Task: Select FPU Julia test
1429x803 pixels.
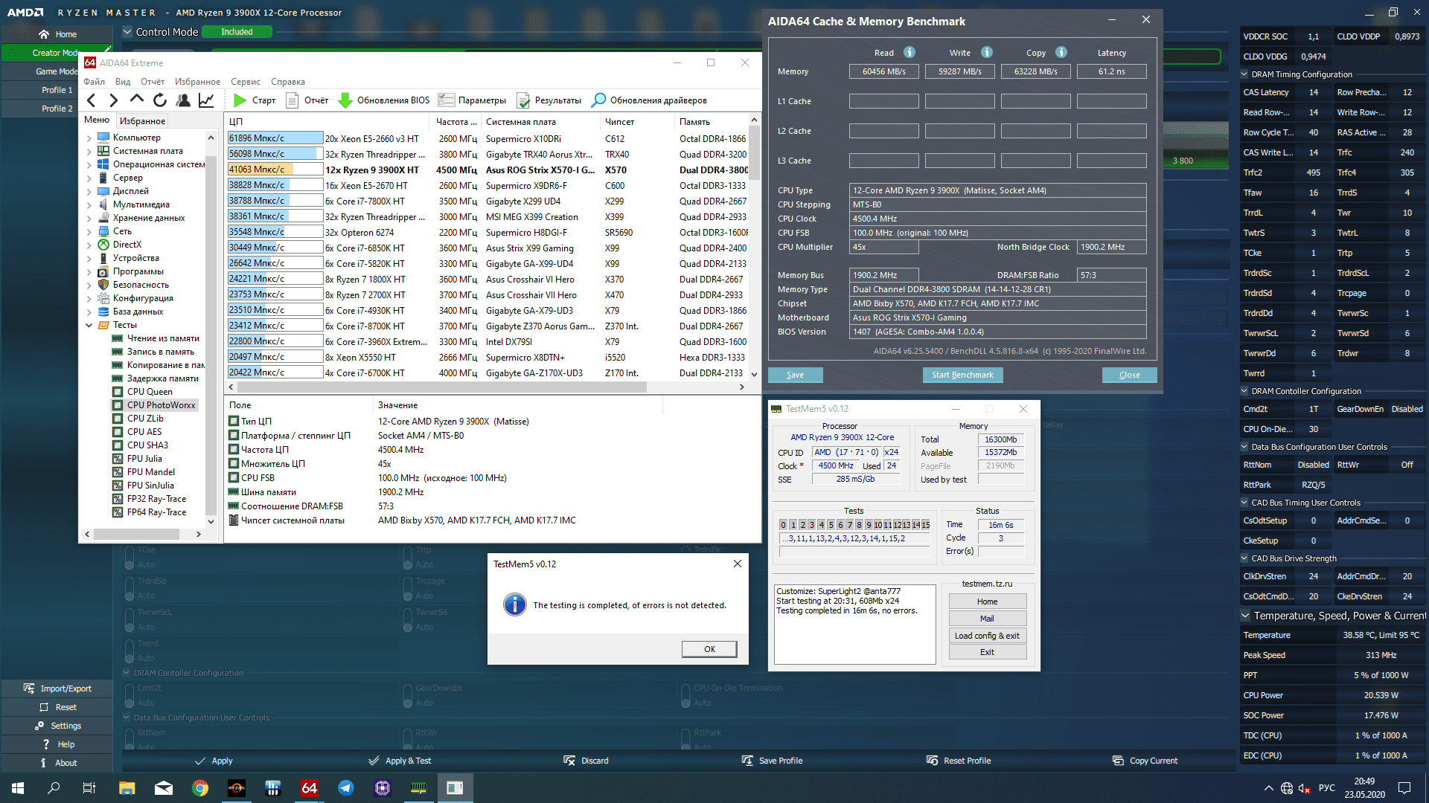Action: click(144, 459)
